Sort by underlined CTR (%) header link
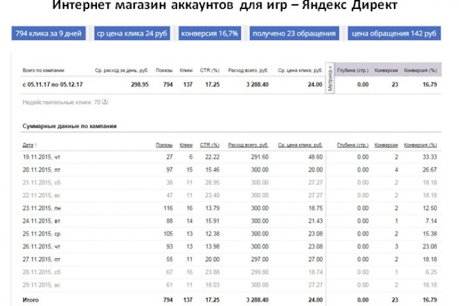This screenshot has height=306, width=459. [210, 145]
